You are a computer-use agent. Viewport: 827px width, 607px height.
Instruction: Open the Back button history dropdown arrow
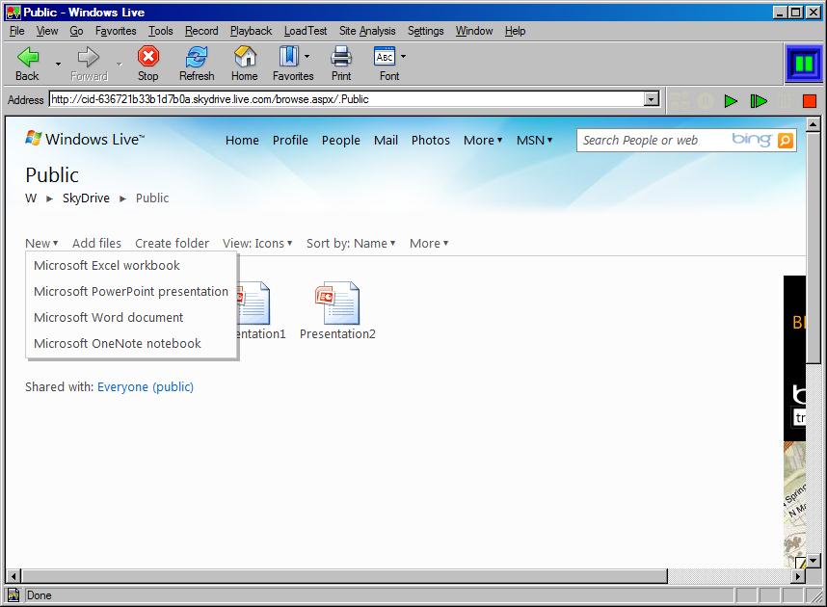tap(58, 64)
